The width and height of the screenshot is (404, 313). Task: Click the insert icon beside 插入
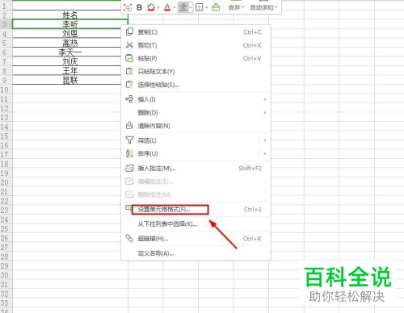click(x=129, y=99)
